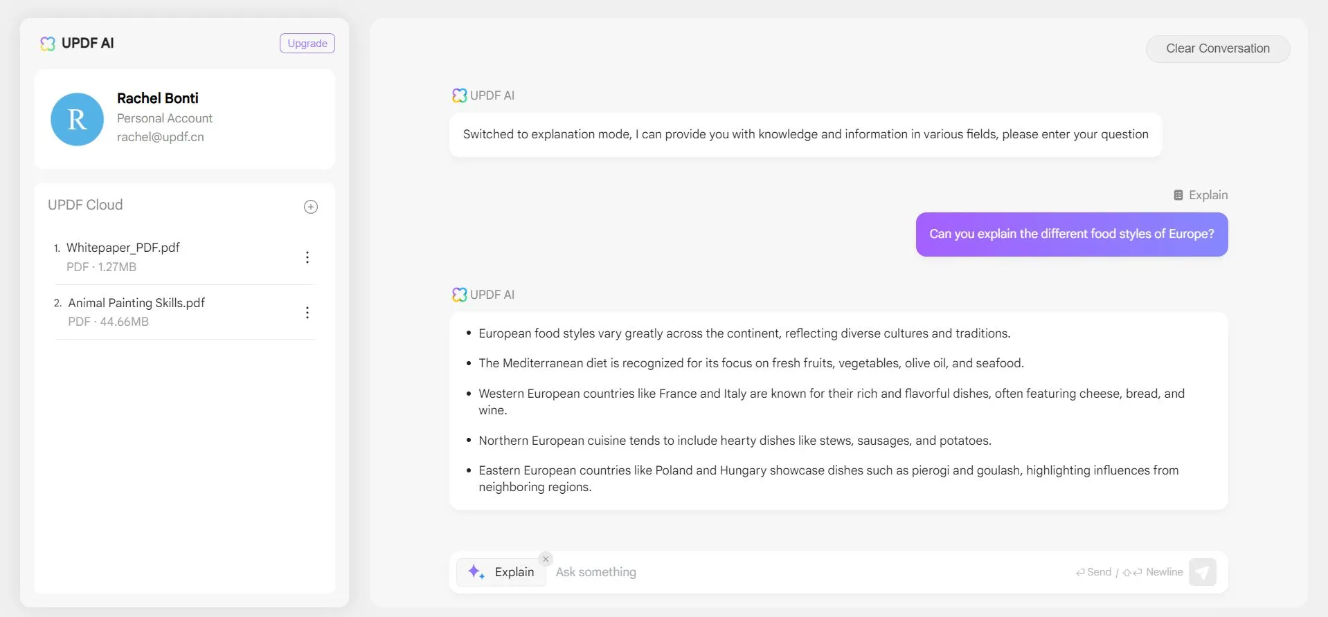Viewport: 1328px width, 617px height.
Task: Click the purple question bubble about European food
Action: pos(1071,234)
